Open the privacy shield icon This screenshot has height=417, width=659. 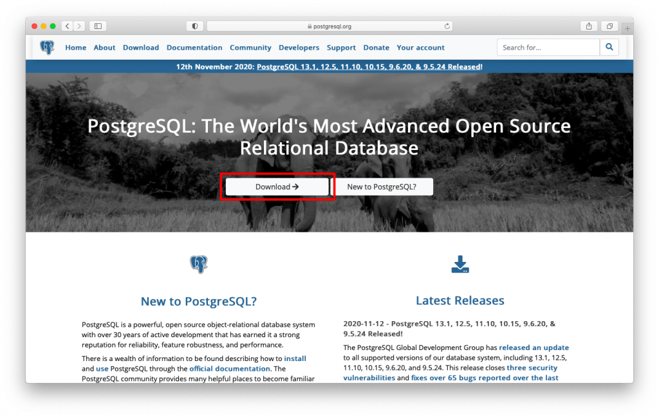[x=195, y=26]
